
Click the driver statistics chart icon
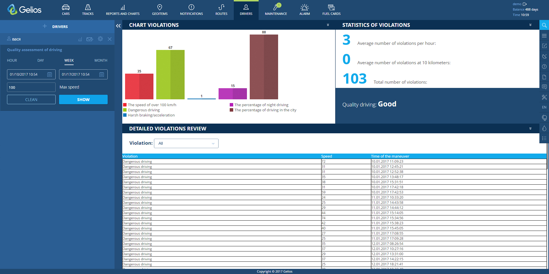(80, 39)
